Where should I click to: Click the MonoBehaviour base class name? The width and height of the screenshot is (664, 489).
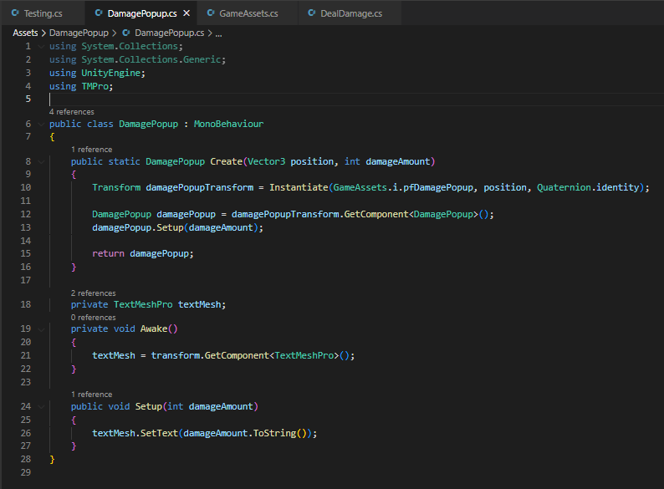pyautogui.click(x=228, y=124)
